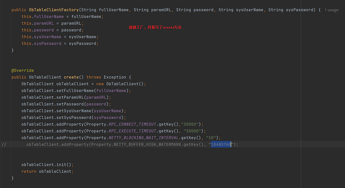Screen dimensions: 345x188
Task: Click "new ObTableClient()" constructor call
Action: coord(119,84)
